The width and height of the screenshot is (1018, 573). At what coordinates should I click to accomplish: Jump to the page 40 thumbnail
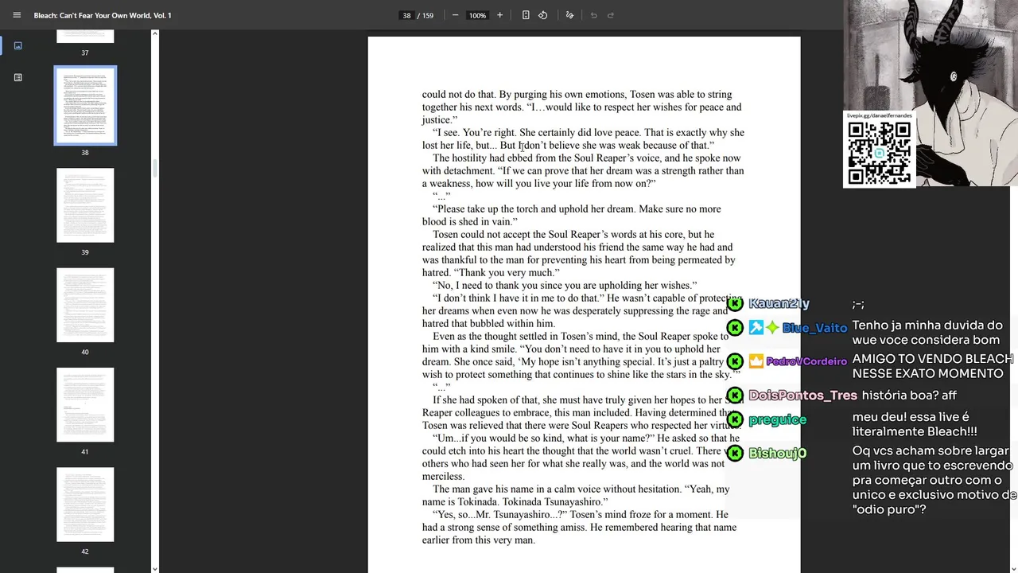[x=85, y=305]
